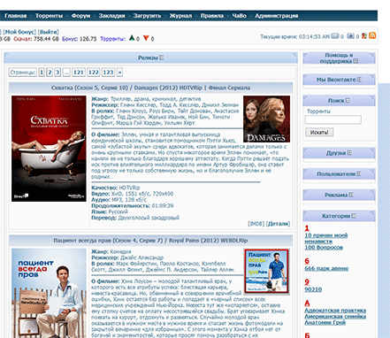The image size is (390, 338).
Task: Click the next page » button
Action: pyautogui.click(x=119, y=73)
